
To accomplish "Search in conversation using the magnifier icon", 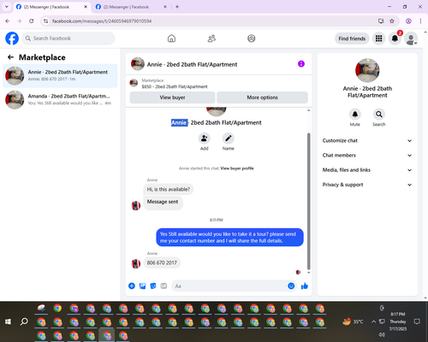I will [x=379, y=115].
